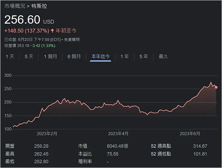
Task: Click the 52 週低點 label
Action: pyautogui.click(x=161, y=154)
